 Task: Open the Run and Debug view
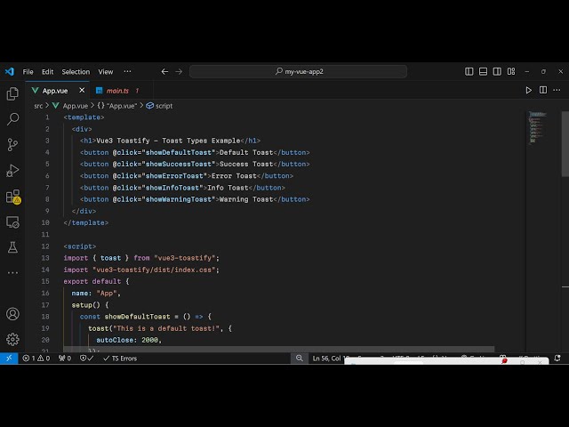12,170
